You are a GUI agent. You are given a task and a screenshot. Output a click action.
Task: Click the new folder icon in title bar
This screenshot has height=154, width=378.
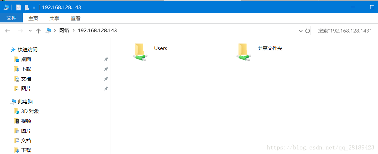tap(26, 7)
